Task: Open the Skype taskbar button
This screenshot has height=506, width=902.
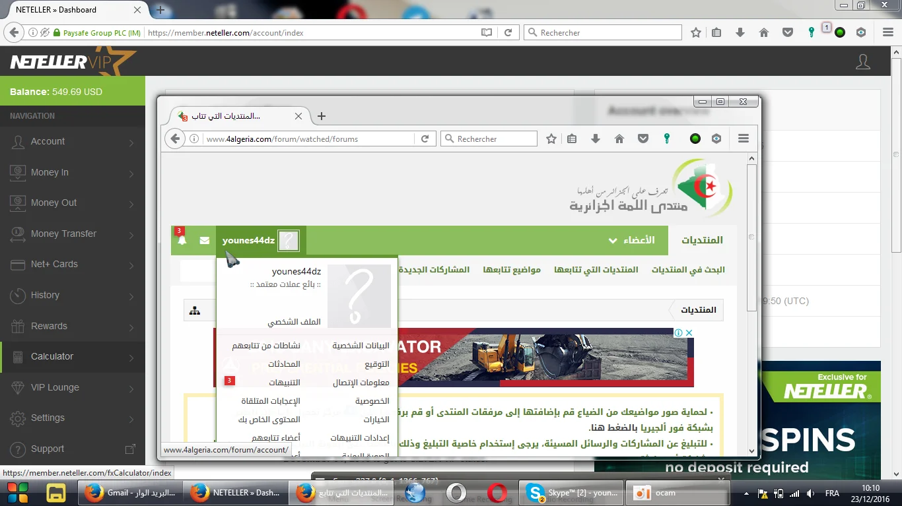Action: (571, 493)
